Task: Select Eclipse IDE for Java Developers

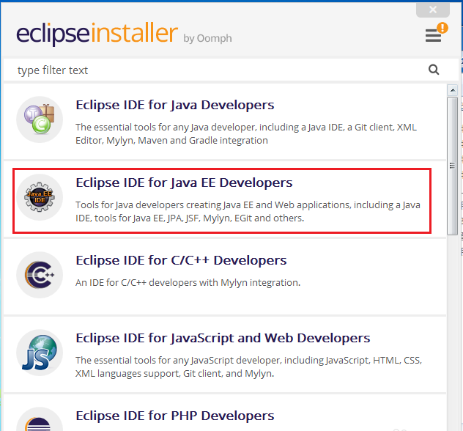Action: pyautogui.click(x=225, y=122)
